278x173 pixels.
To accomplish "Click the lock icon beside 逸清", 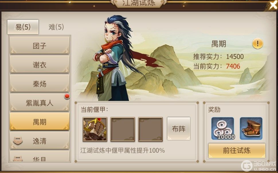I will [x=18, y=141].
